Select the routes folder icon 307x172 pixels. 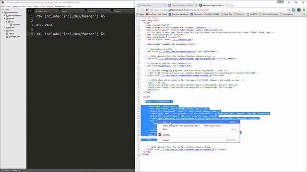coord(7,28)
